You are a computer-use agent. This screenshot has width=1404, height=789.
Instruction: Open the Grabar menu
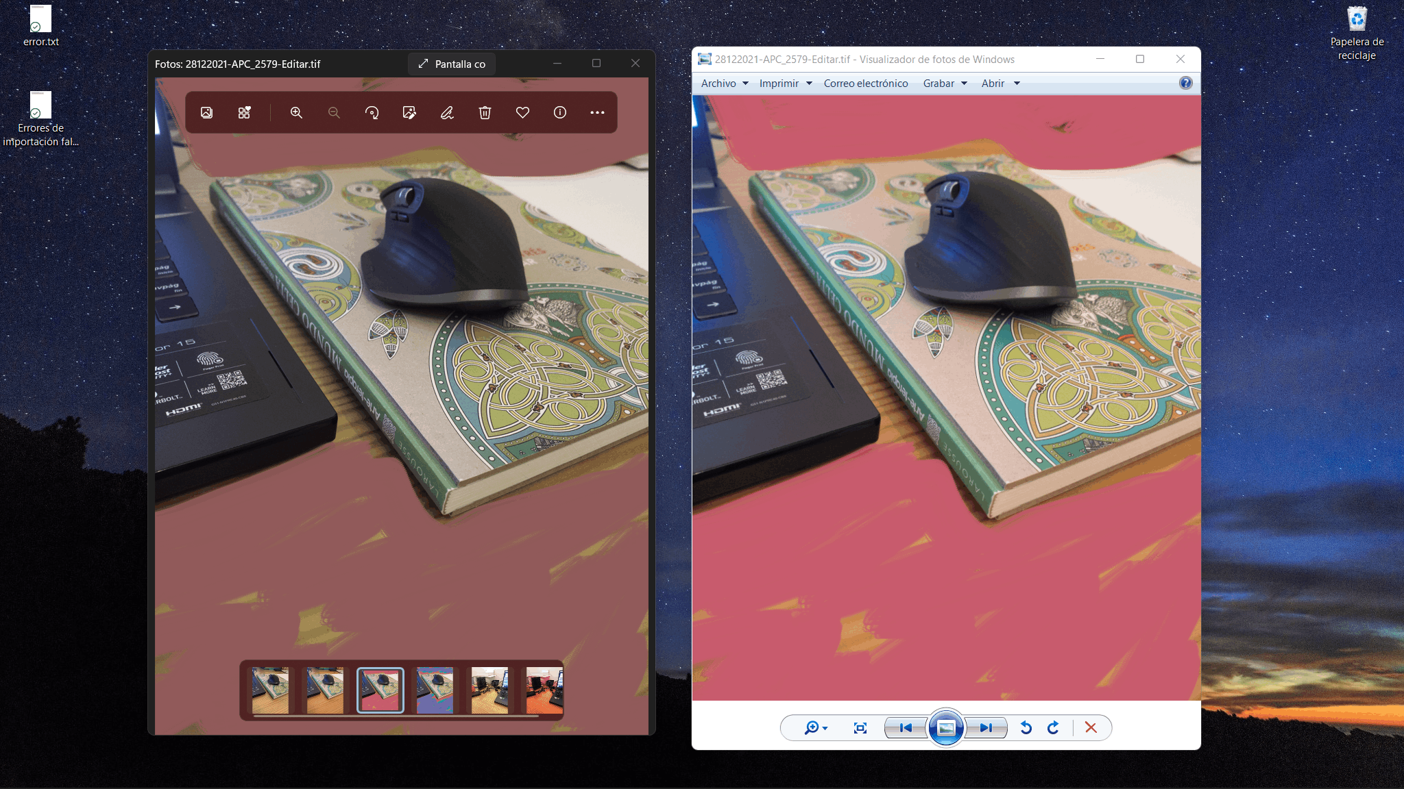945,83
